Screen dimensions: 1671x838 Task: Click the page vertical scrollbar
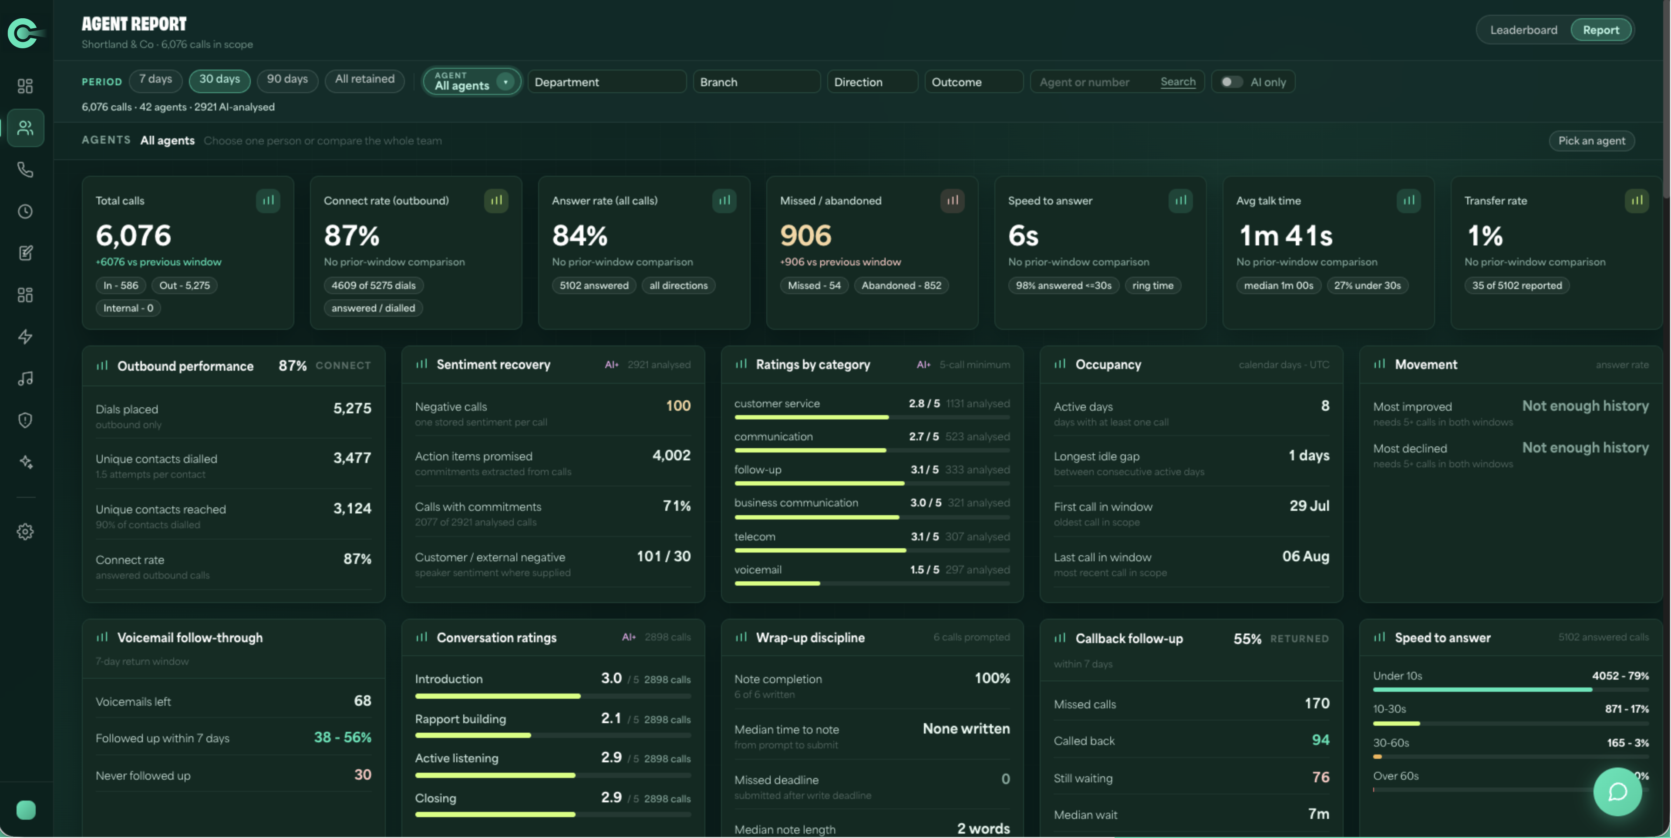(1667, 100)
